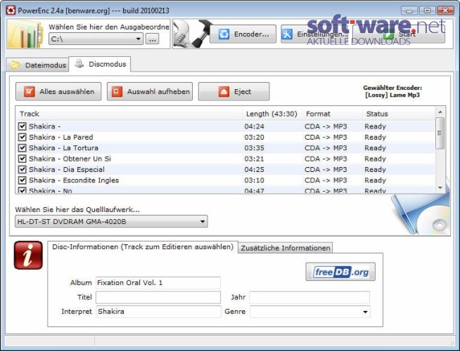Click the freeDB.org logo button
This screenshot has height=351, width=460.
point(340,272)
